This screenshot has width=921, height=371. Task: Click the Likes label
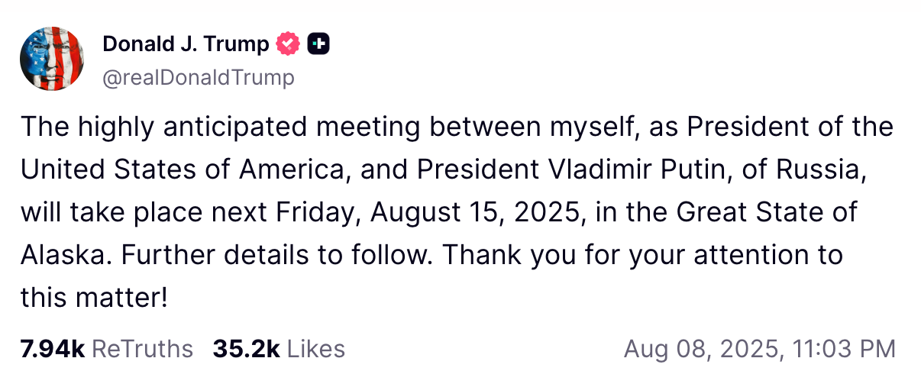click(x=316, y=349)
